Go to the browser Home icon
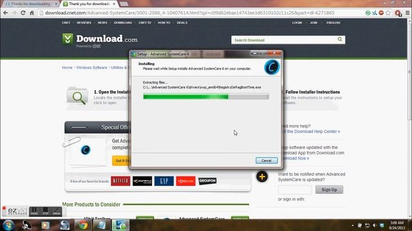The height and width of the screenshot is (231, 412). (x=32, y=13)
